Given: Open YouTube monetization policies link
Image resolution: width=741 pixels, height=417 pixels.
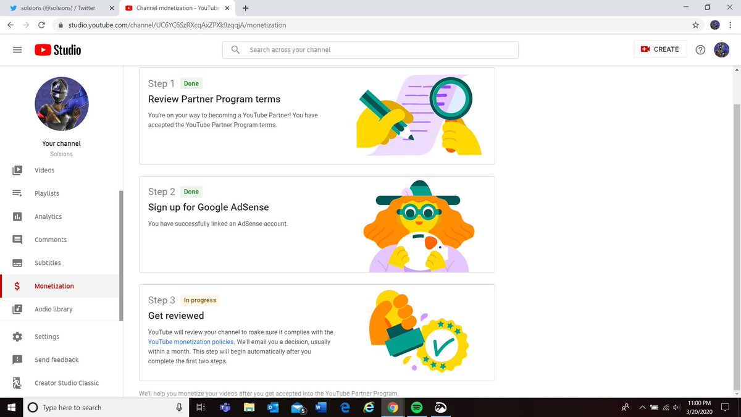Looking at the screenshot, I should 191,342.
